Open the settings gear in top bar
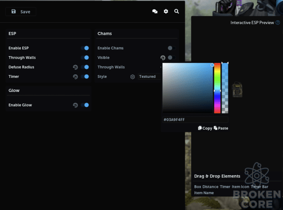 [x=166, y=12]
